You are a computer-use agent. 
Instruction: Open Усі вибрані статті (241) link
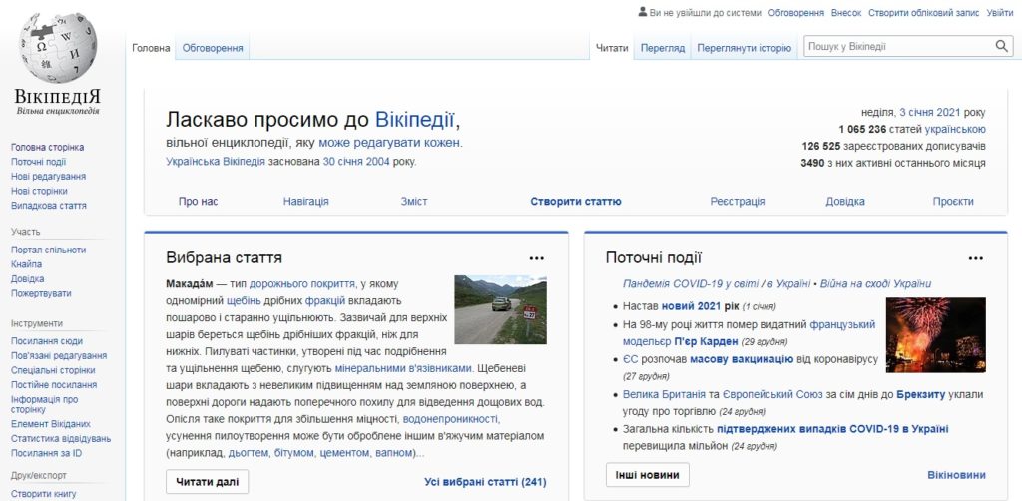click(x=485, y=483)
